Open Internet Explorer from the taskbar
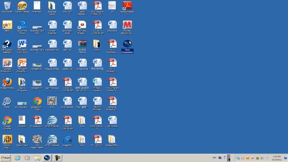288x162 pixels. 18,158
